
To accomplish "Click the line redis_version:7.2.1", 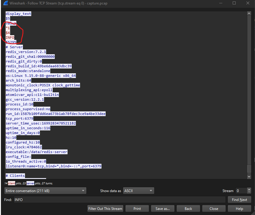I will tap(26, 52).
